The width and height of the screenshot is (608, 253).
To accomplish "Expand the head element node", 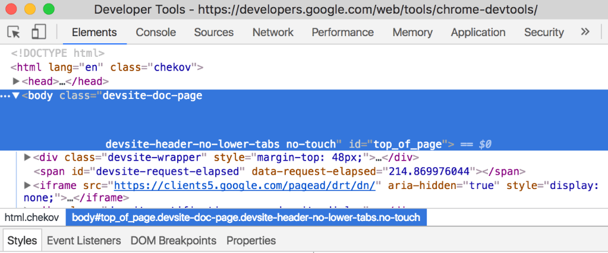I will pyautogui.click(x=16, y=82).
